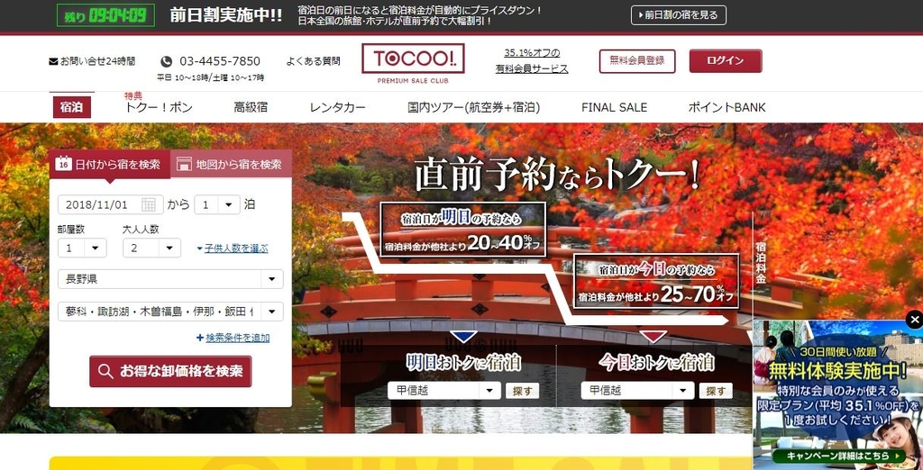Open the calendar icon in the date field

[149, 204]
